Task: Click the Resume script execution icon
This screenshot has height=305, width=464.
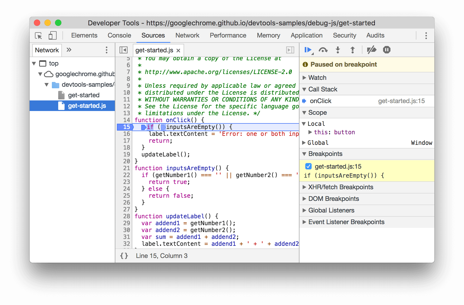Action: point(308,50)
